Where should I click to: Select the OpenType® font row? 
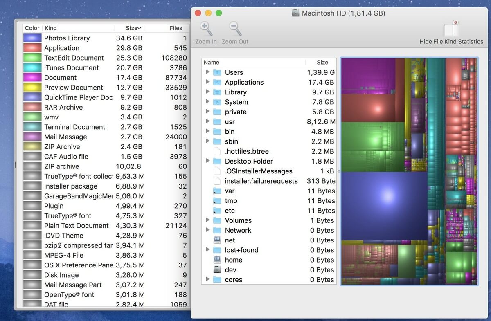pos(106,295)
